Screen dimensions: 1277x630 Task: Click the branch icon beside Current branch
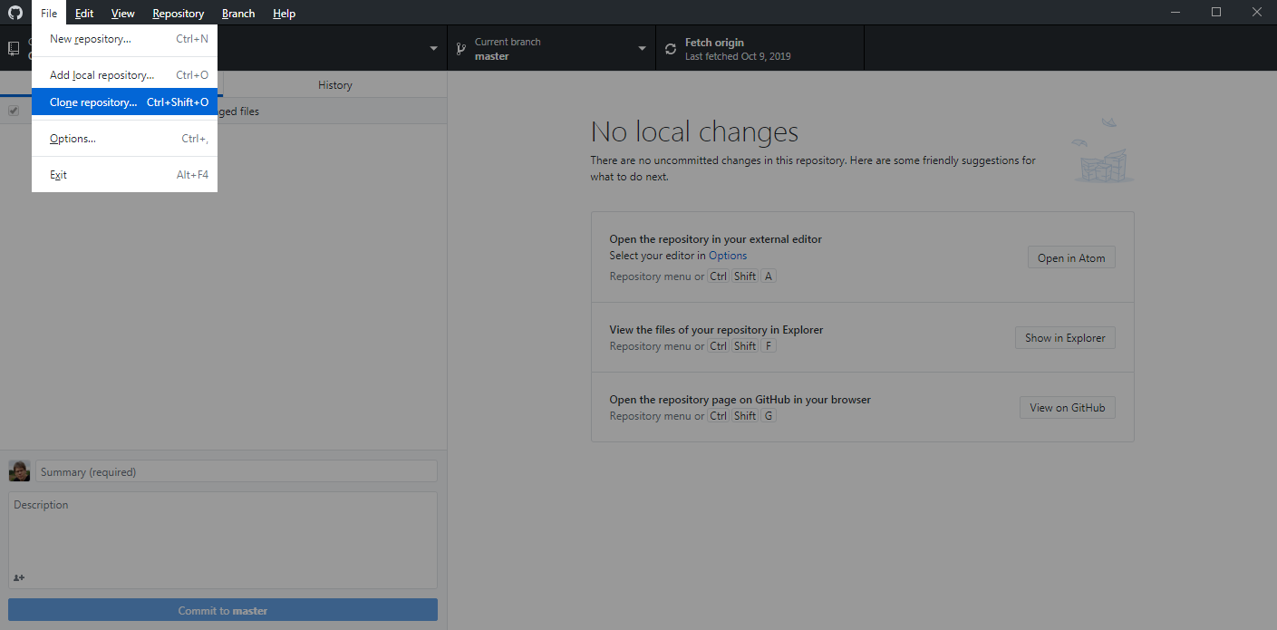coord(460,48)
